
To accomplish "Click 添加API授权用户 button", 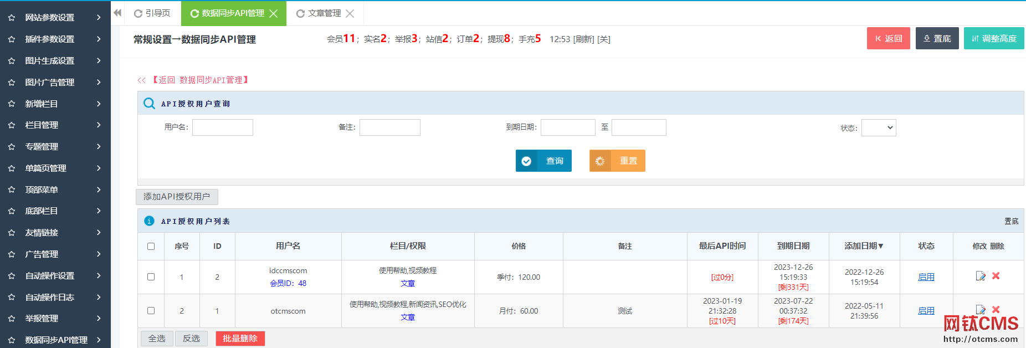I will click(x=177, y=197).
